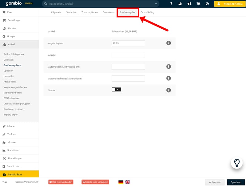The height and width of the screenshot is (187, 246).
Task: Click info icon next to Angebotspreis
Action: pyautogui.click(x=169, y=43)
